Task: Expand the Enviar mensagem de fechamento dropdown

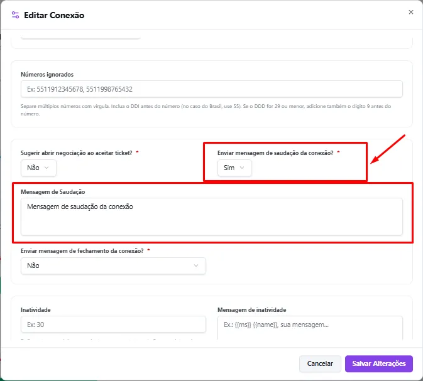Action: click(113, 266)
